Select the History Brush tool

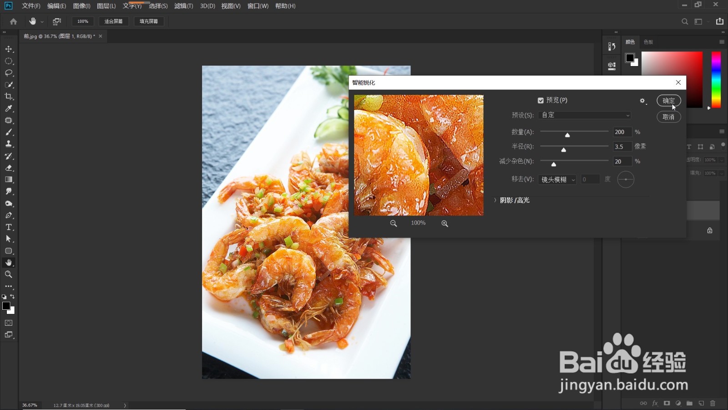[x=9, y=156]
